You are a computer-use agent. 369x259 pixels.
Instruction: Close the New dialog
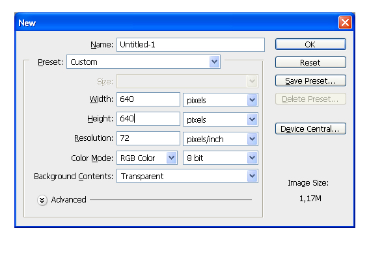(345, 23)
